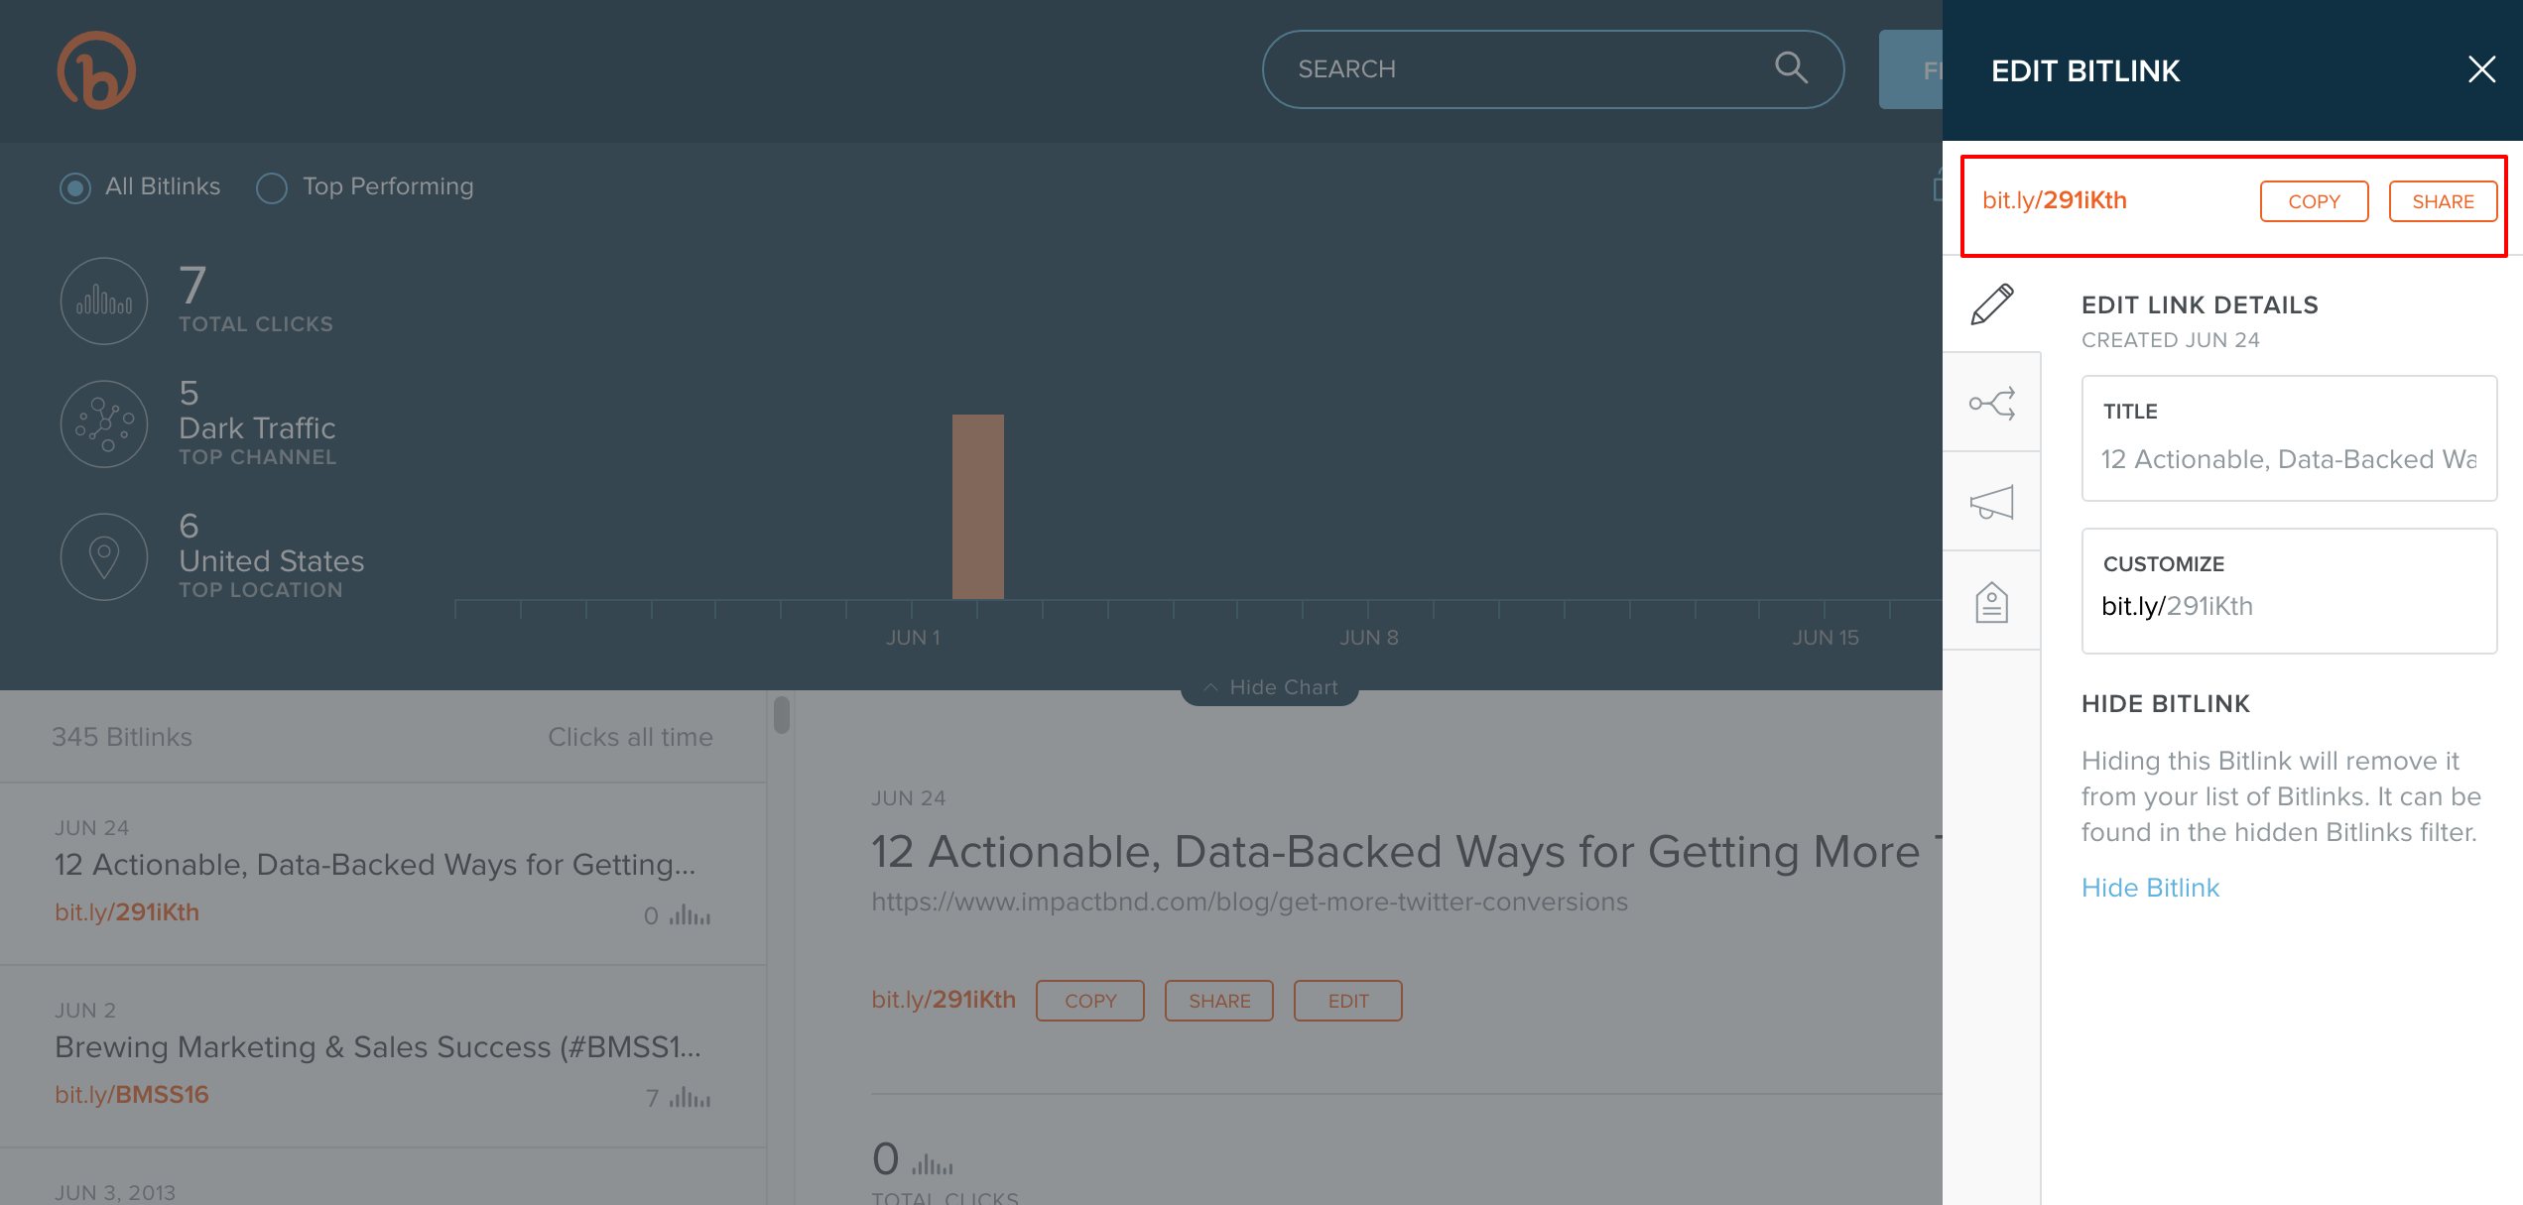
Task: Click EDIT button in link detail view
Action: point(1348,1001)
